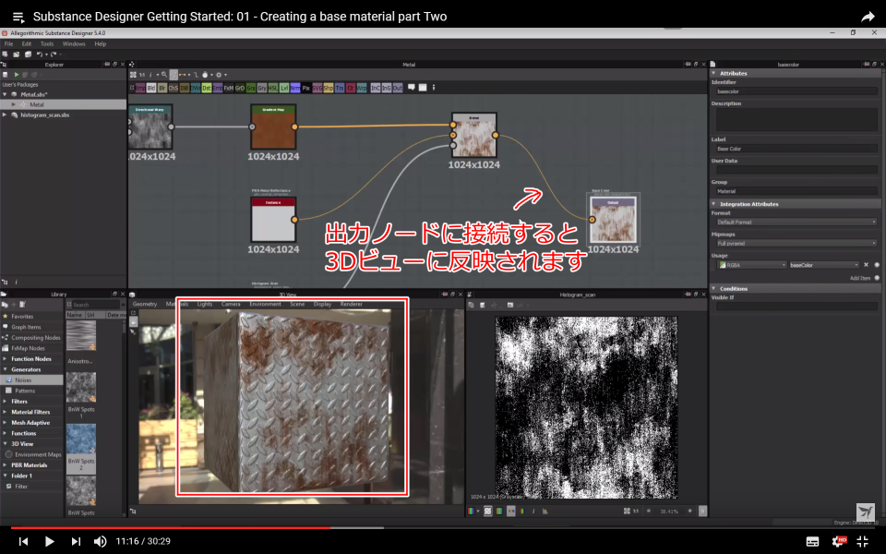Select the Favorites library category
Screen dimensions: 886x554
pyautogui.click(x=22, y=317)
